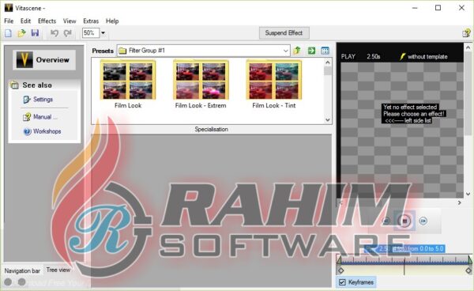Select the Film Look preset folder
Viewport: 474px width, 291px height.
click(128, 84)
